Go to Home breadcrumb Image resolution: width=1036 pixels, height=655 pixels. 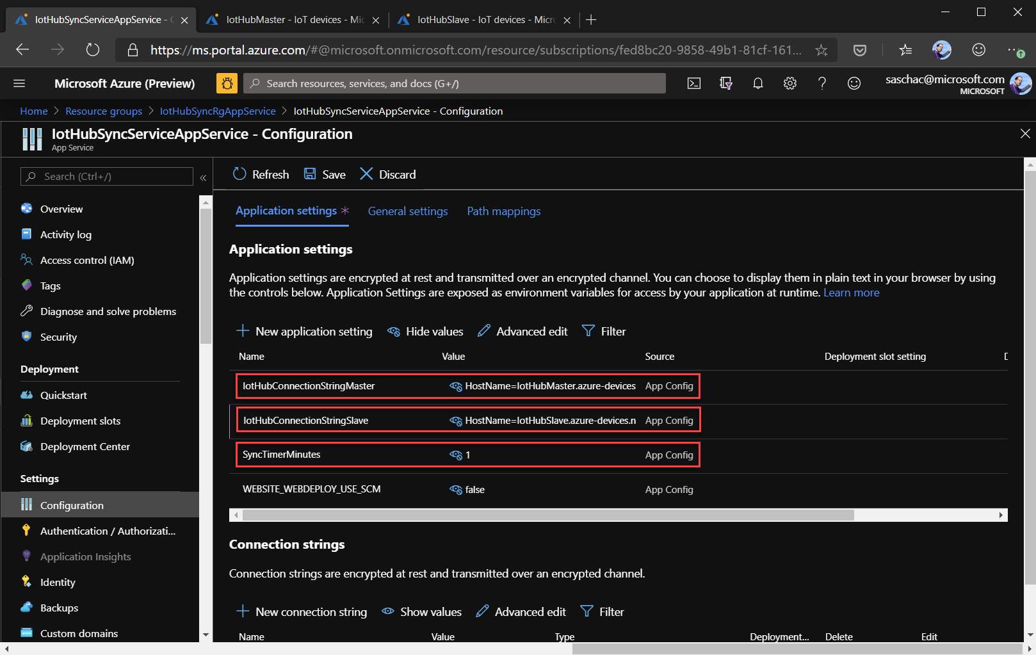coord(34,111)
